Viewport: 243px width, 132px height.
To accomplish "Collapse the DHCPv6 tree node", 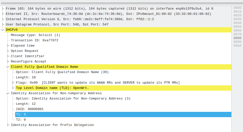I will pyautogui.click(x=3, y=30).
